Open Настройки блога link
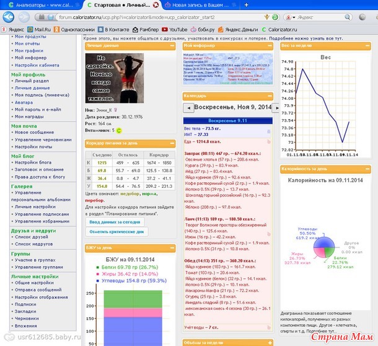378x346 pixels. pyautogui.click(x=33, y=162)
